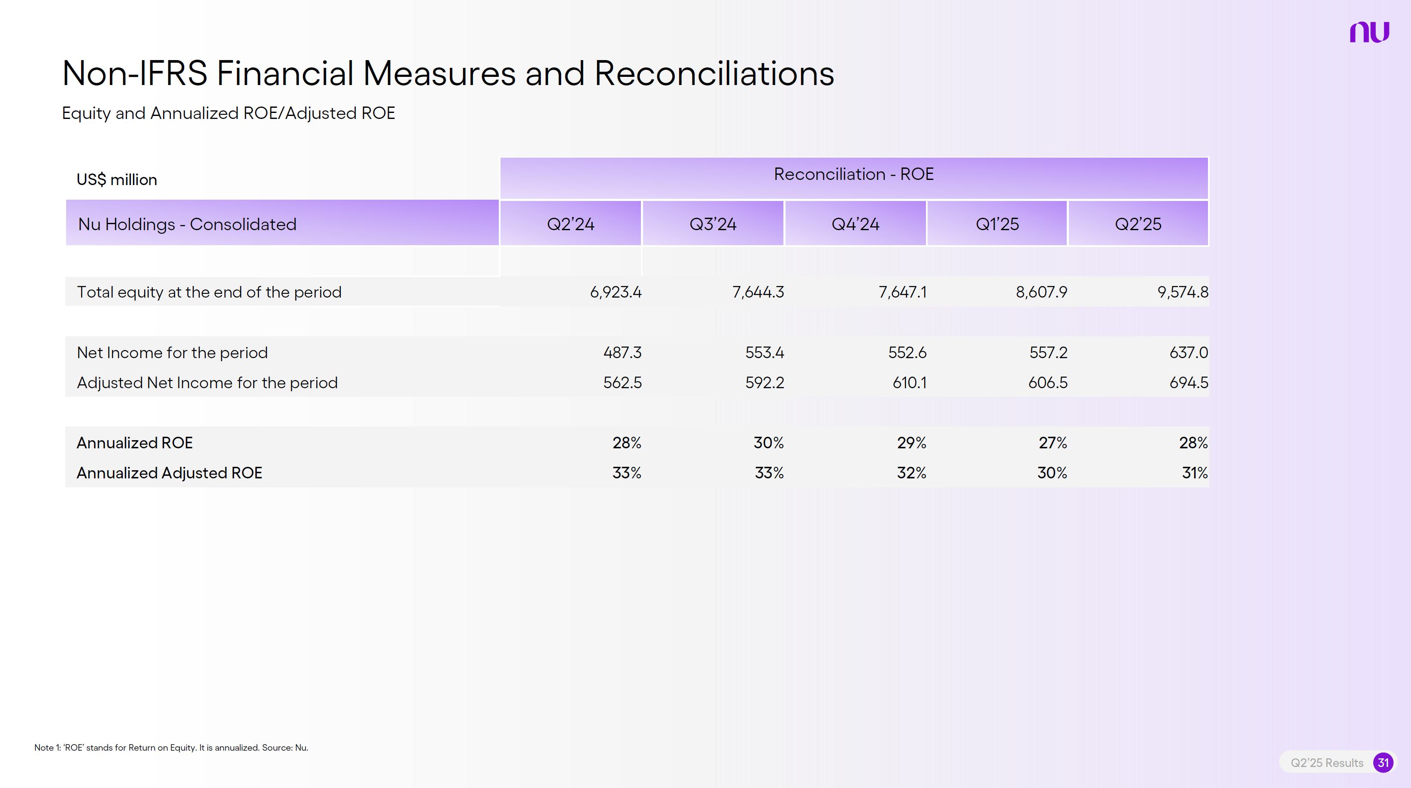
Task: Click the page number 31 badge
Action: (1383, 762)
